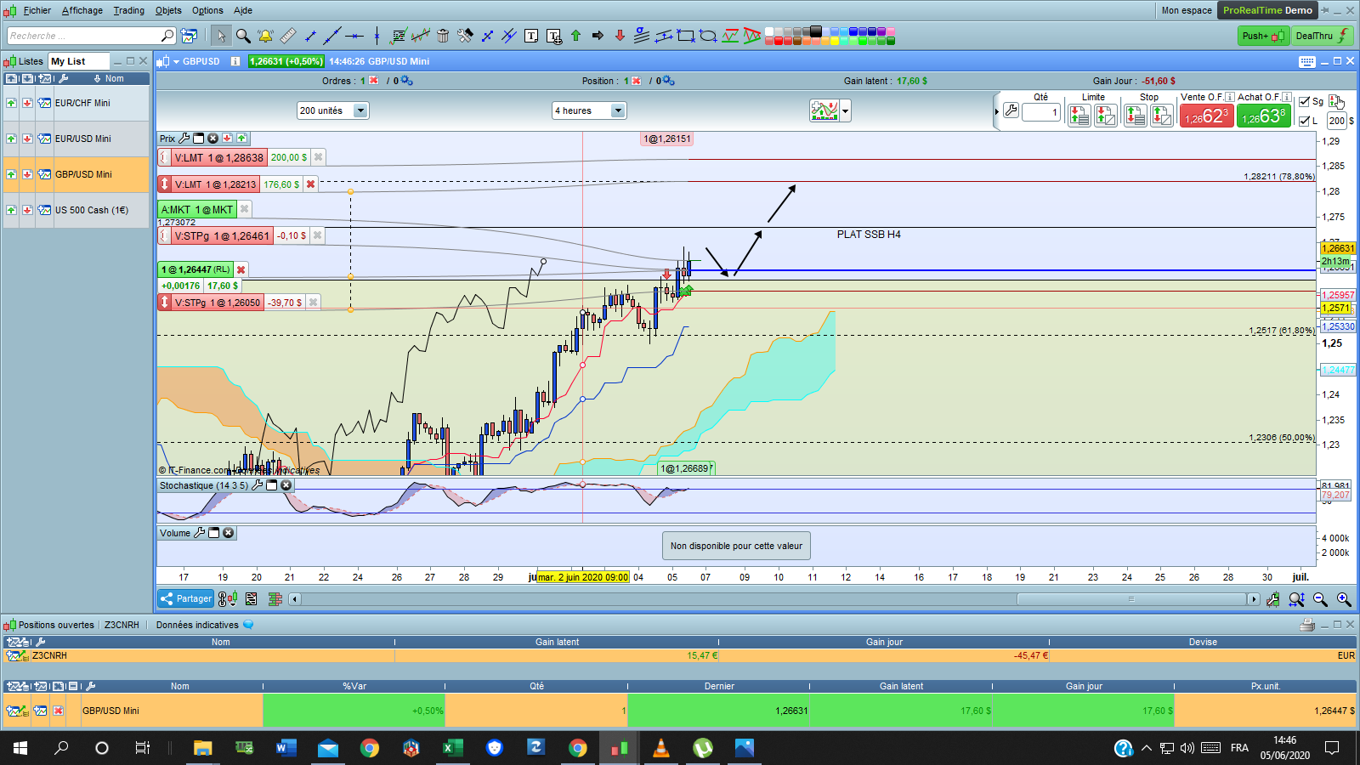Zoom in chart with bottom-right magnifier plus

pos(1344,599)
